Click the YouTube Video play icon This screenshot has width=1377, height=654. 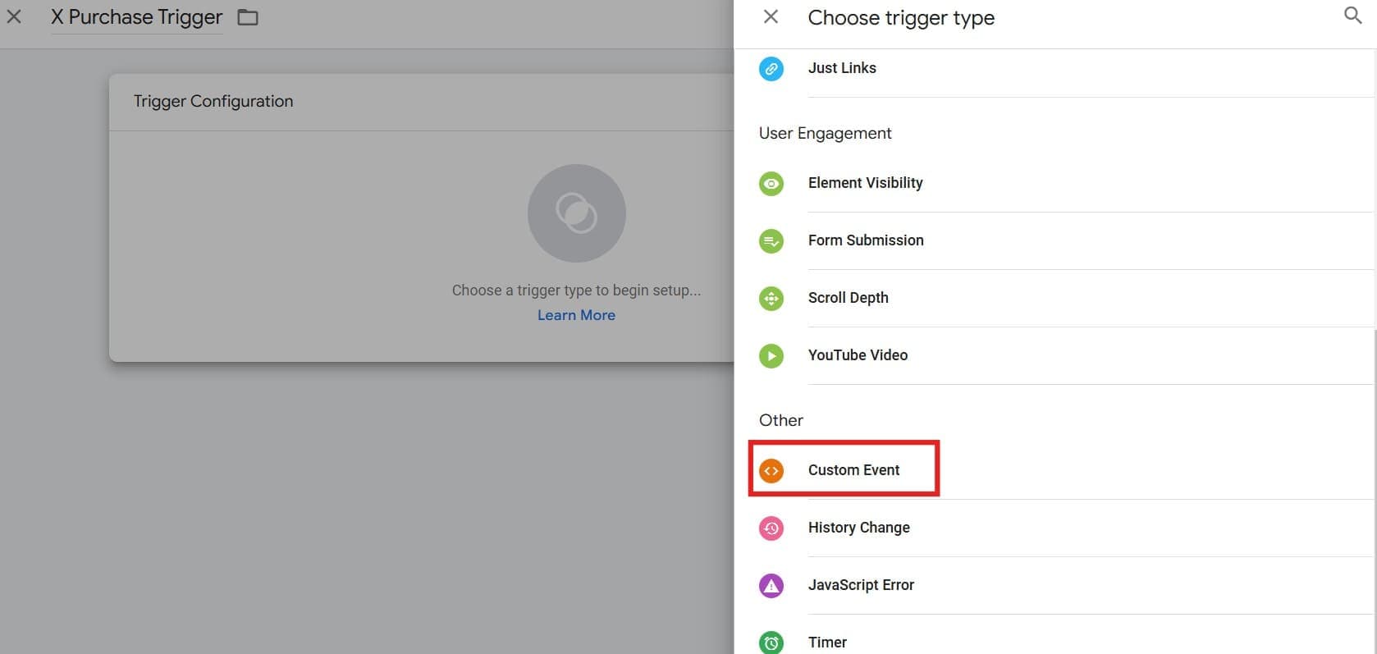coord(771,355)
